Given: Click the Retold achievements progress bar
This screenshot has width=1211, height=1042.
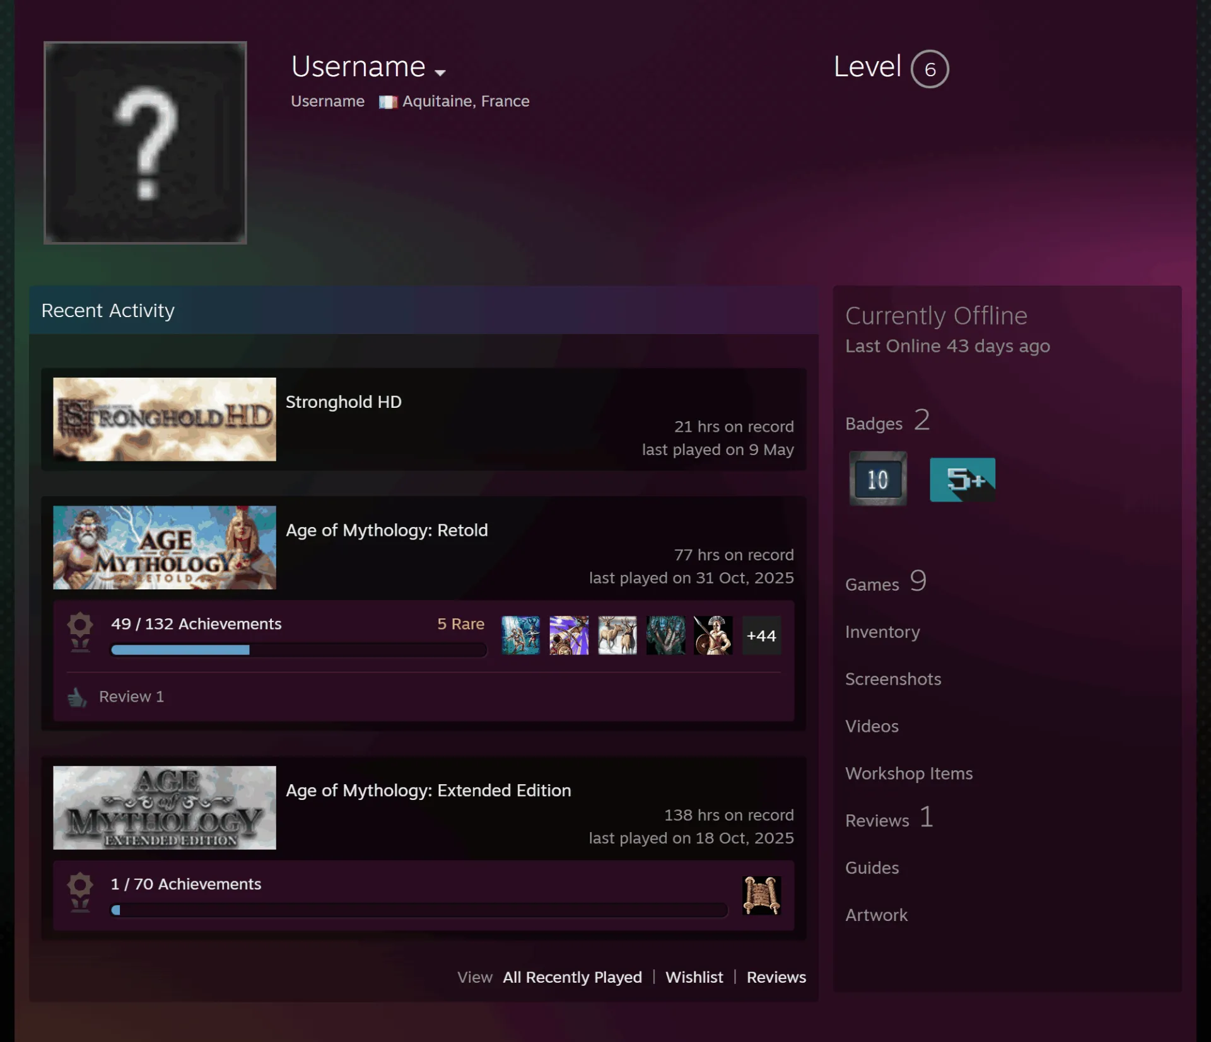Looking at the screenshot, I should click(x=298, y=650).
